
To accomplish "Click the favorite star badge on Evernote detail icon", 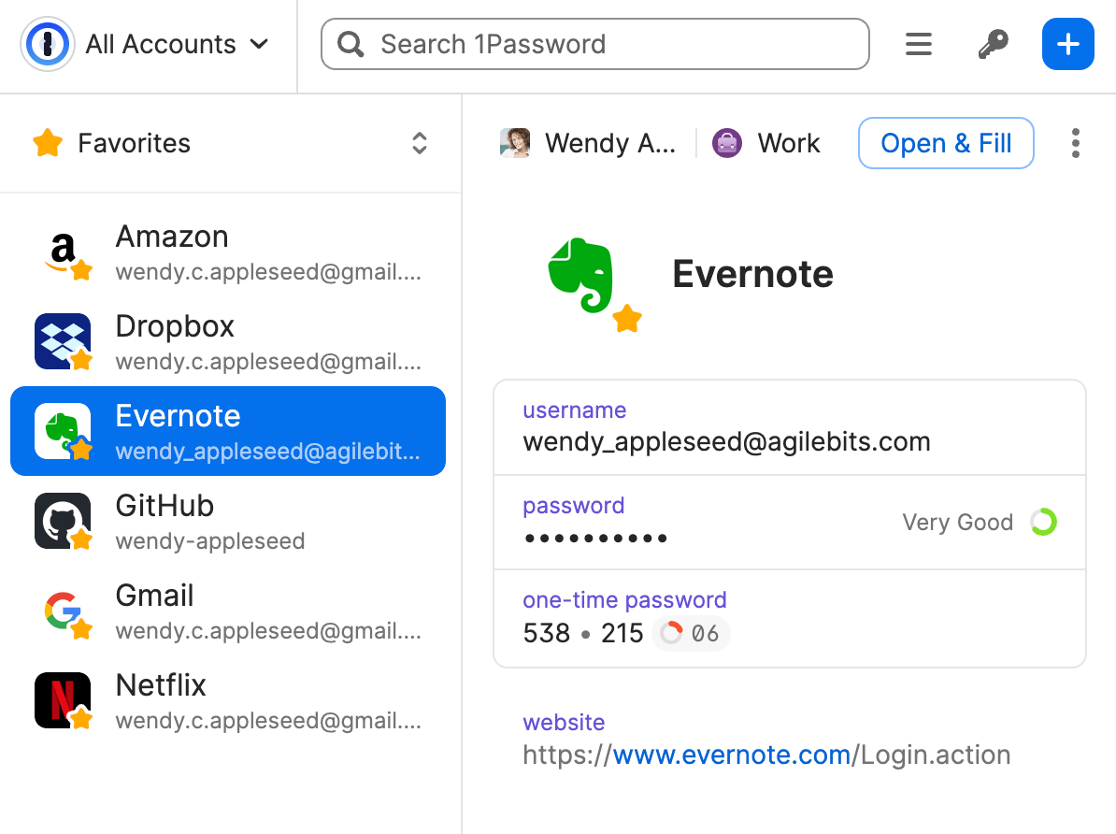I will tap(627, 318).
